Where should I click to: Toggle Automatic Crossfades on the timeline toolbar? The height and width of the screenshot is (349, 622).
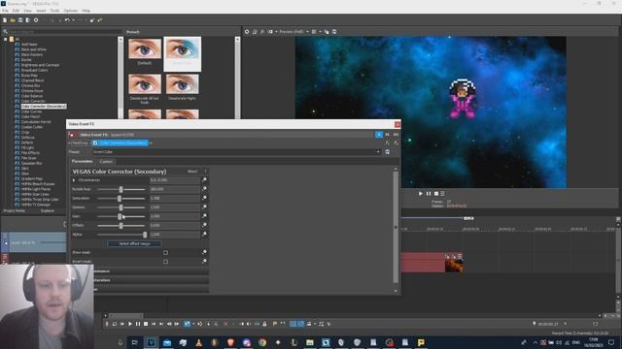pyautogui.click(x=300, y=324)
